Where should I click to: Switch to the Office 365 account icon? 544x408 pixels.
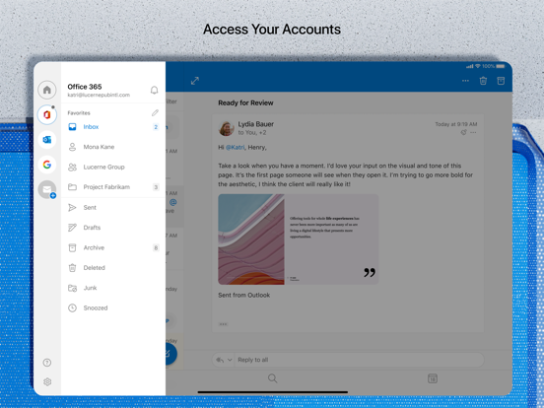click(x=47, y=114)
